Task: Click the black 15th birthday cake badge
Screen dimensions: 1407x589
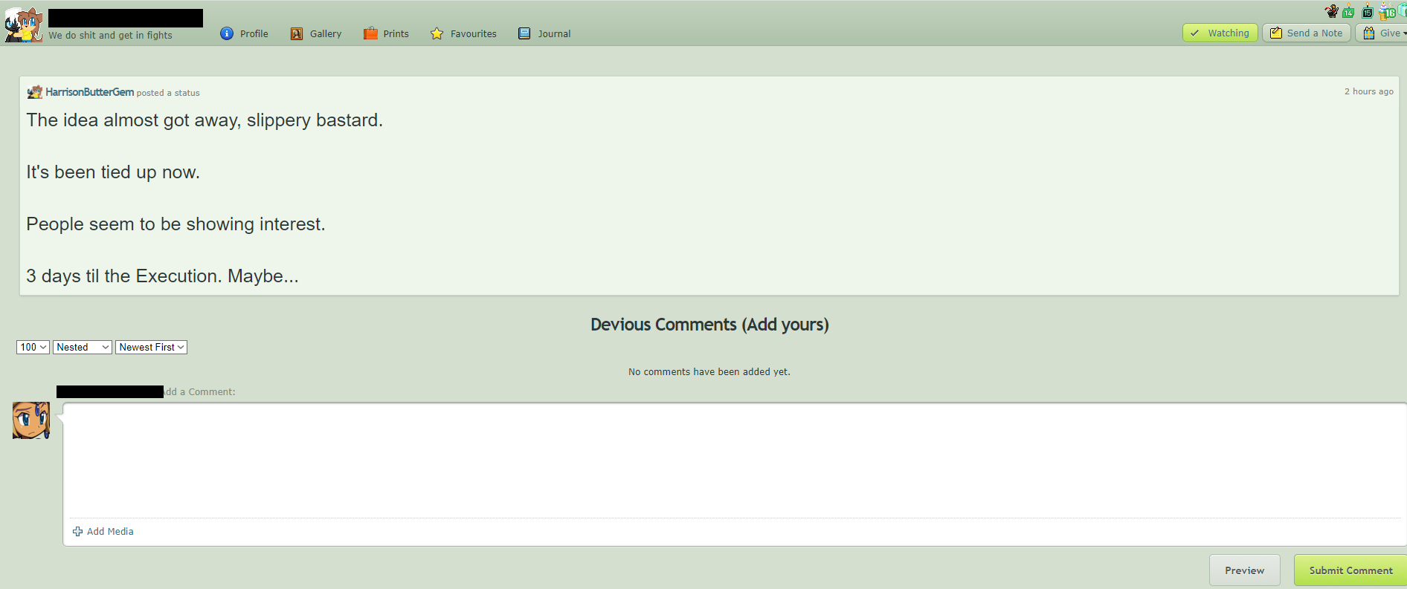Action: pyautogui.click(x=1368, y=11)
